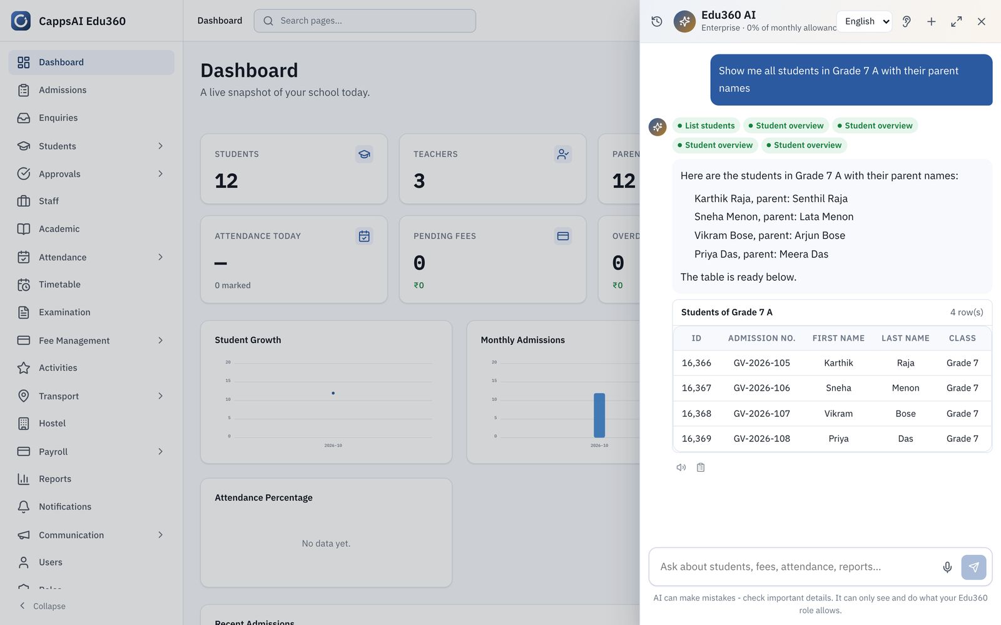Collapse the sidebar

43,606
